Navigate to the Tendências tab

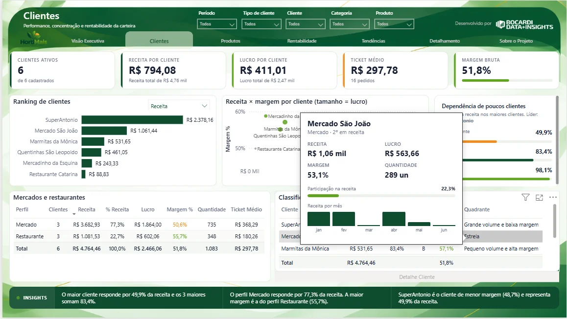pos(374,41)
